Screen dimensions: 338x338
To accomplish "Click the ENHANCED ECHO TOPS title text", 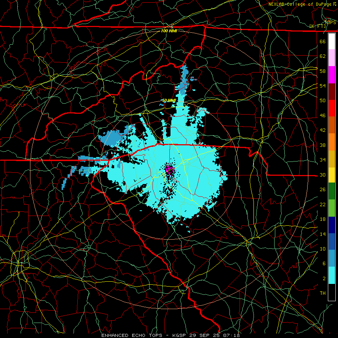I will point(132,335).
